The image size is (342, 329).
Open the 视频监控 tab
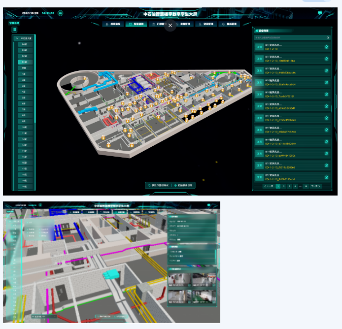coord(113,24)
